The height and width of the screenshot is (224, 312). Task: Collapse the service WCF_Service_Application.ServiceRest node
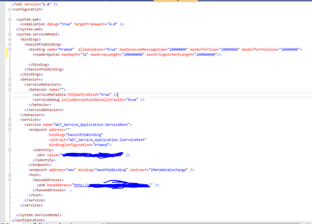10,125
